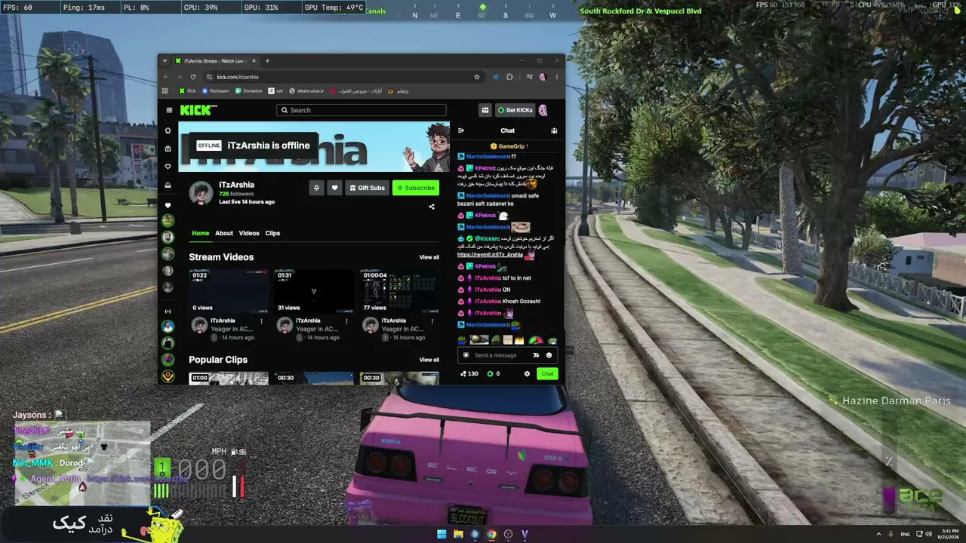
Task: Open Chrome extensions puzzle icon
Action: [x=510, y=77]
